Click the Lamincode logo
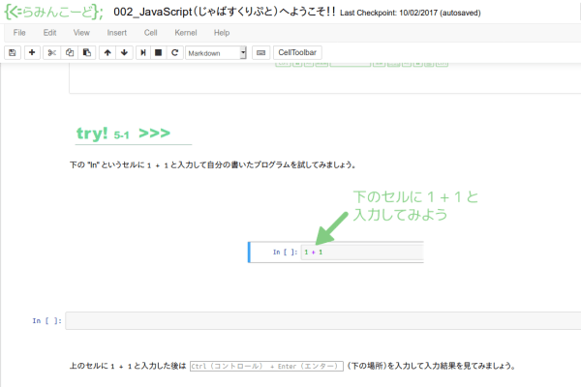581x387 pixels. [52, 11]
